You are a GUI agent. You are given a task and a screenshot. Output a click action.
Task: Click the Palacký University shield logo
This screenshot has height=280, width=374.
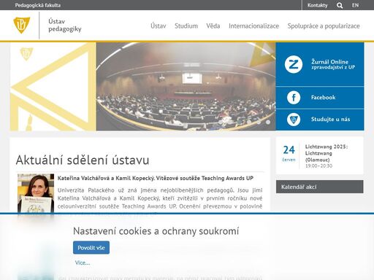coord(21,25)
